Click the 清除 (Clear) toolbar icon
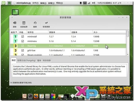 click(14, 23)
